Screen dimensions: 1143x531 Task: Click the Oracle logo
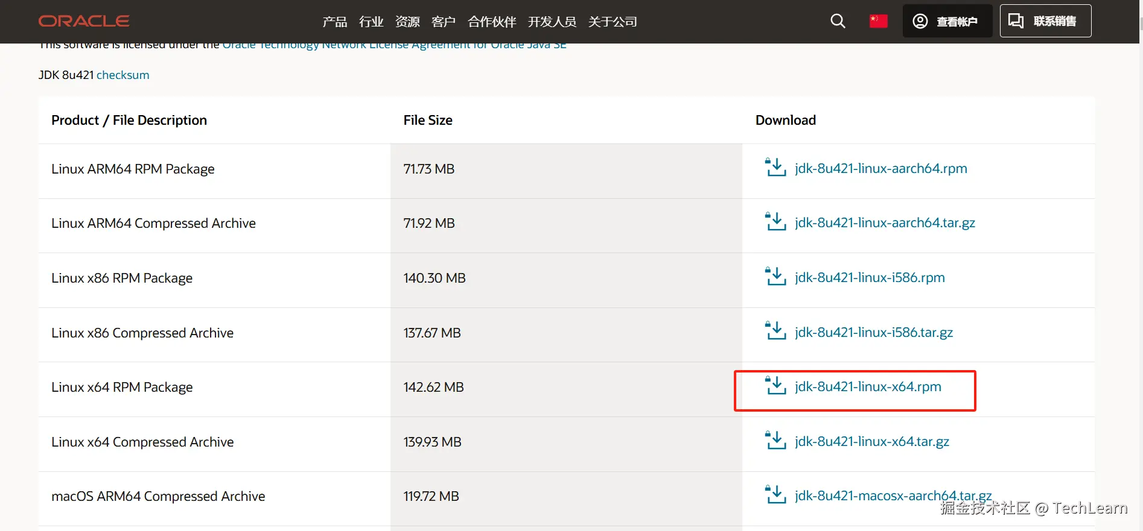coord(84,21)
